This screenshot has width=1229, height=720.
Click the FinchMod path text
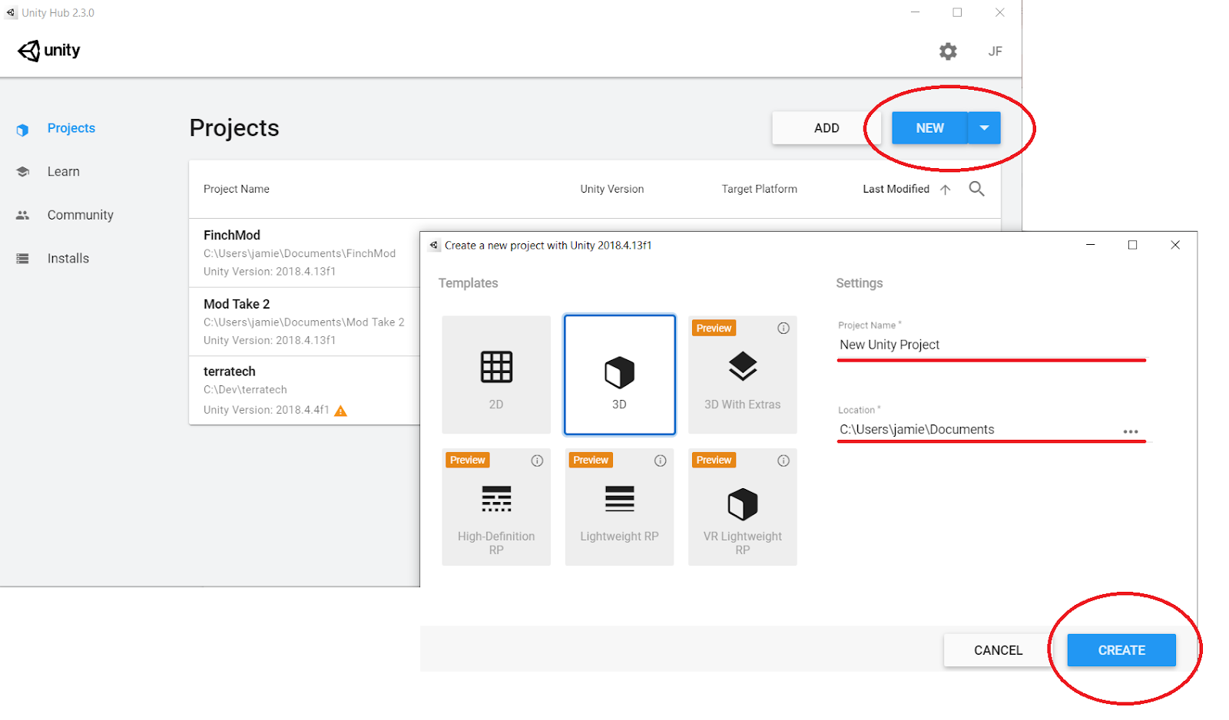click(300, 253)
